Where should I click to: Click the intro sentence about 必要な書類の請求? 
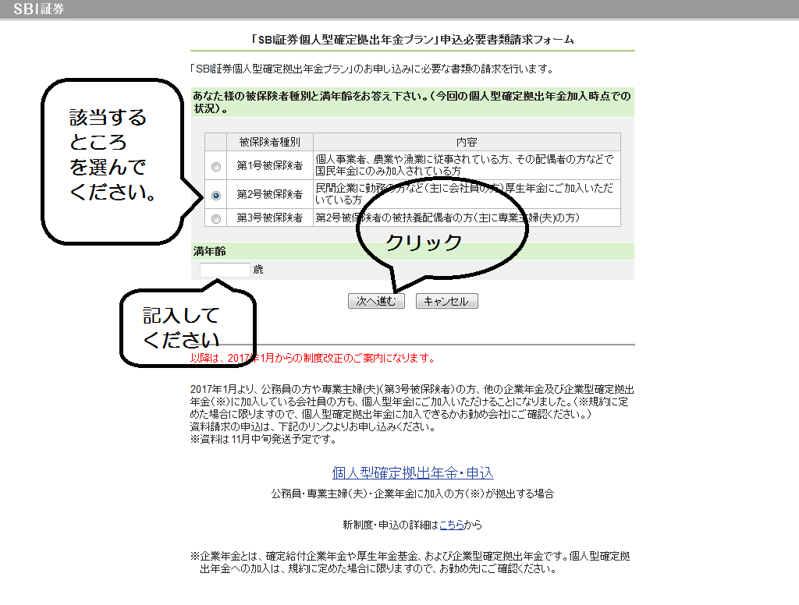(x=372, y=69)
